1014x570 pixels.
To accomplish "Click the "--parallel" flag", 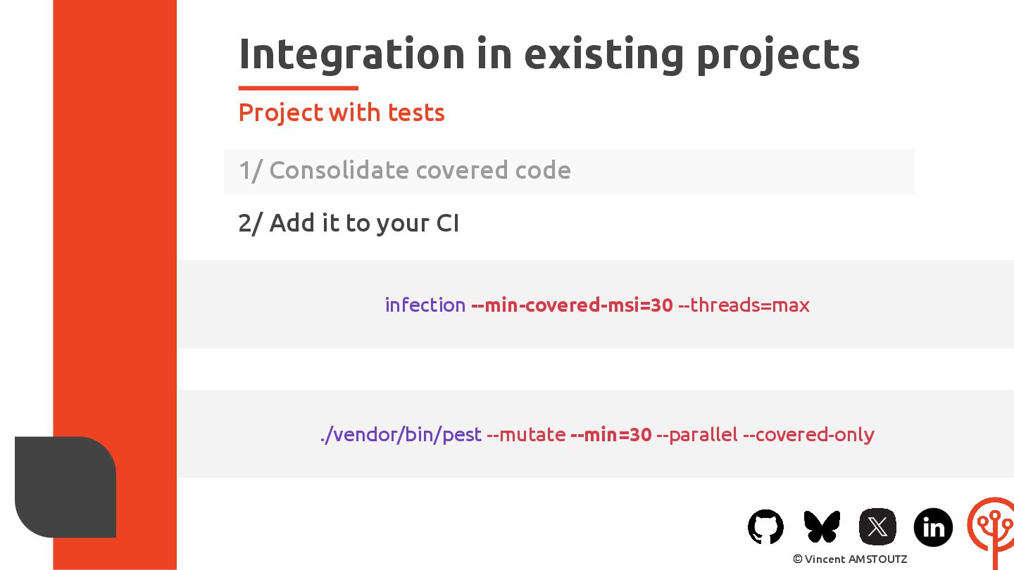I will (x=696, y=434).
